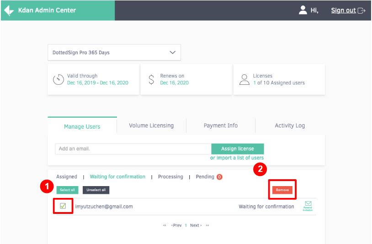Screen dimensions: 372x244
Task: Jump to first page with double-left arrows
Action: pyautogui.click(x=165, y=225)
